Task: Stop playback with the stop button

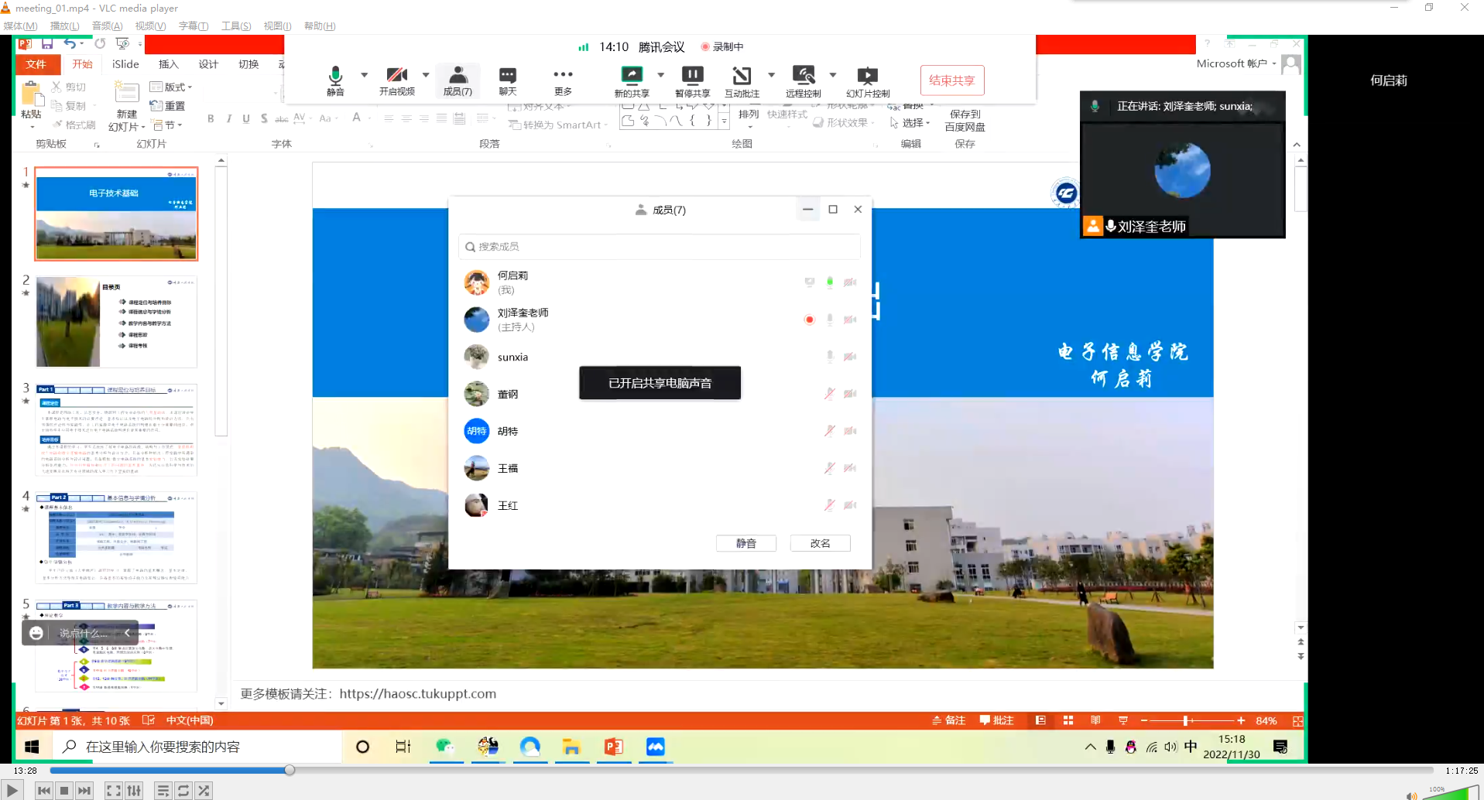Action: point(64,790)
